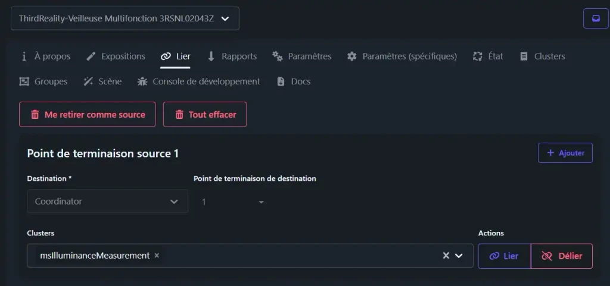Click the Ajouter button
610x286 pixels.
(565, 153)
